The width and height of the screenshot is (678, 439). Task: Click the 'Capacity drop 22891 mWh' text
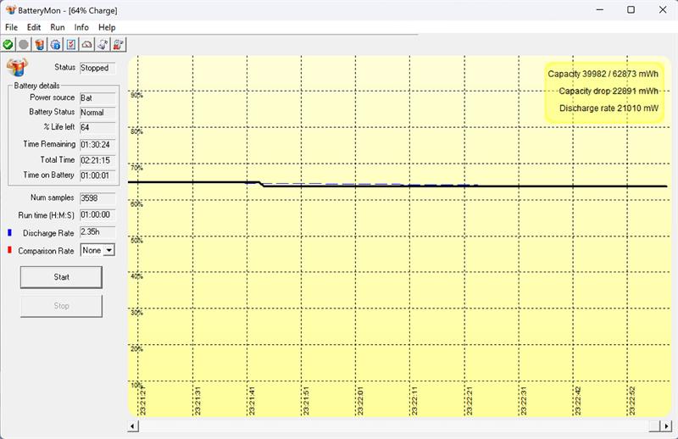(609, 92)
